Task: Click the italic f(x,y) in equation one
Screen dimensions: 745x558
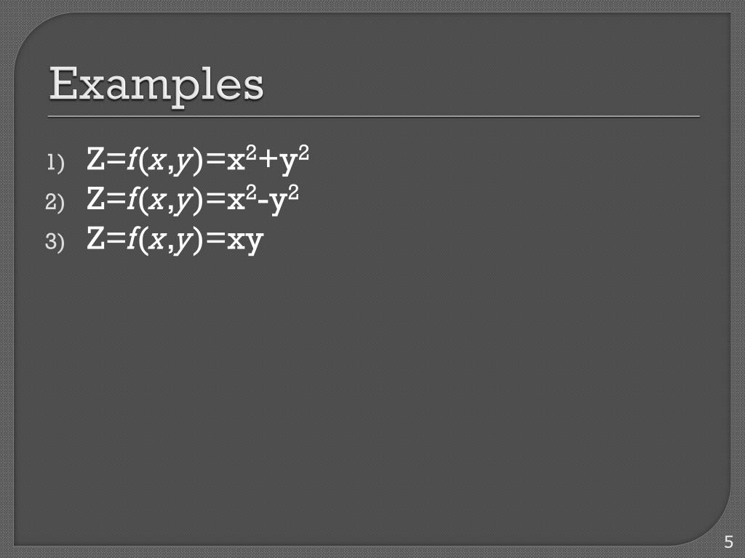Action: 165,161
